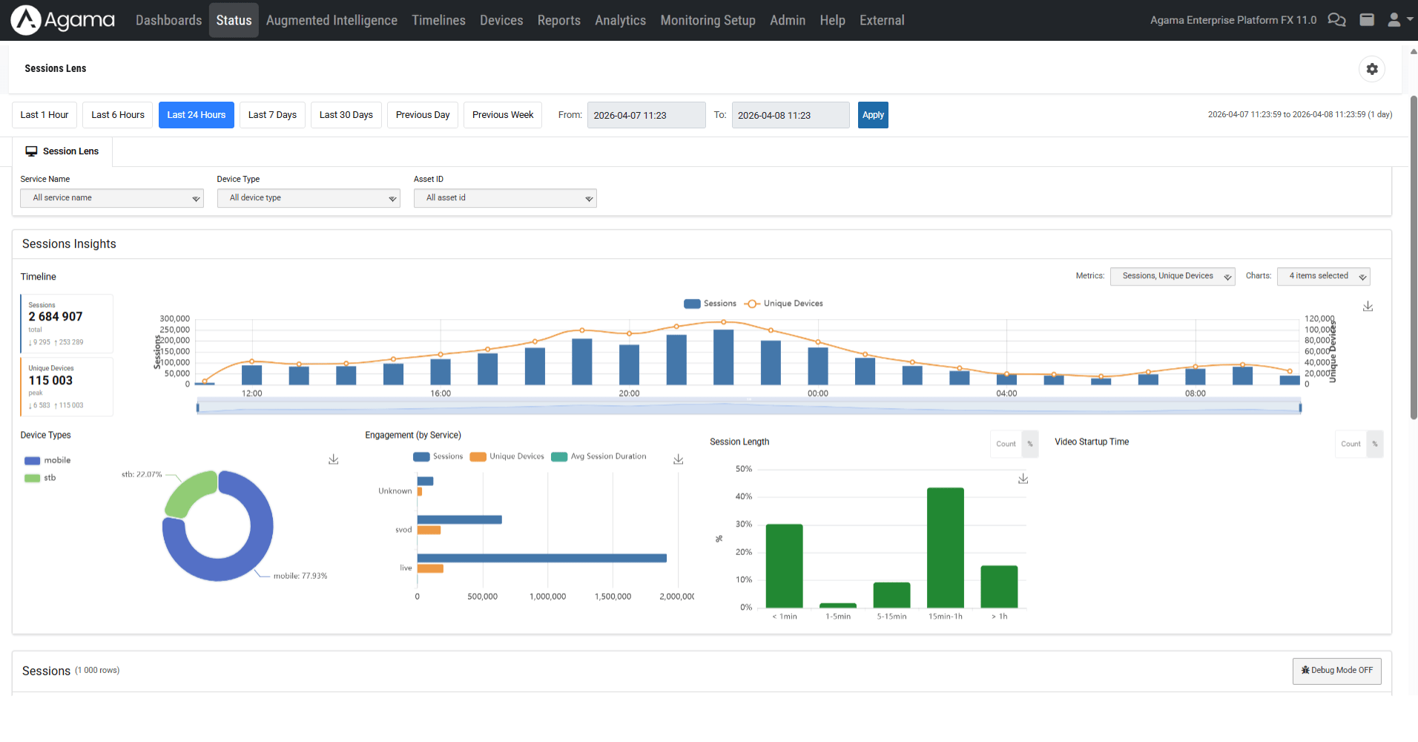
Task: Click the Apply button
Action: (873, 115)
